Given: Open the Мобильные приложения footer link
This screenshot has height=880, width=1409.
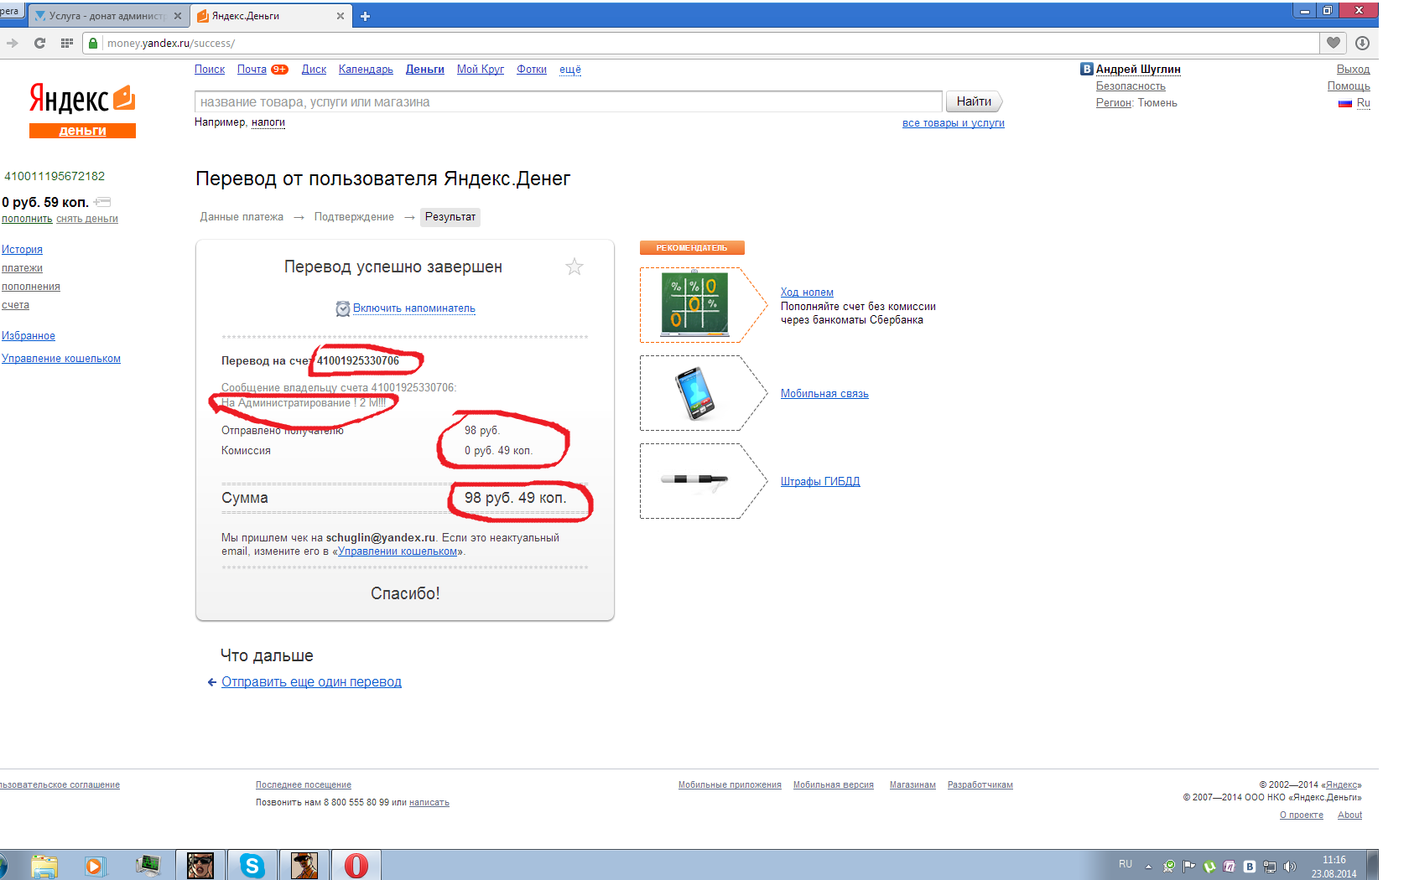Looking at the screenshot, I should point(730,785).
